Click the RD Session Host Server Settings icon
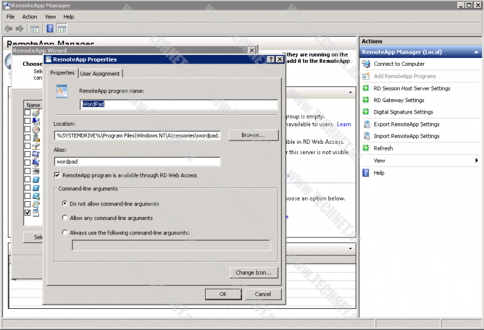The image size is (484, 330). click(365, 88)
